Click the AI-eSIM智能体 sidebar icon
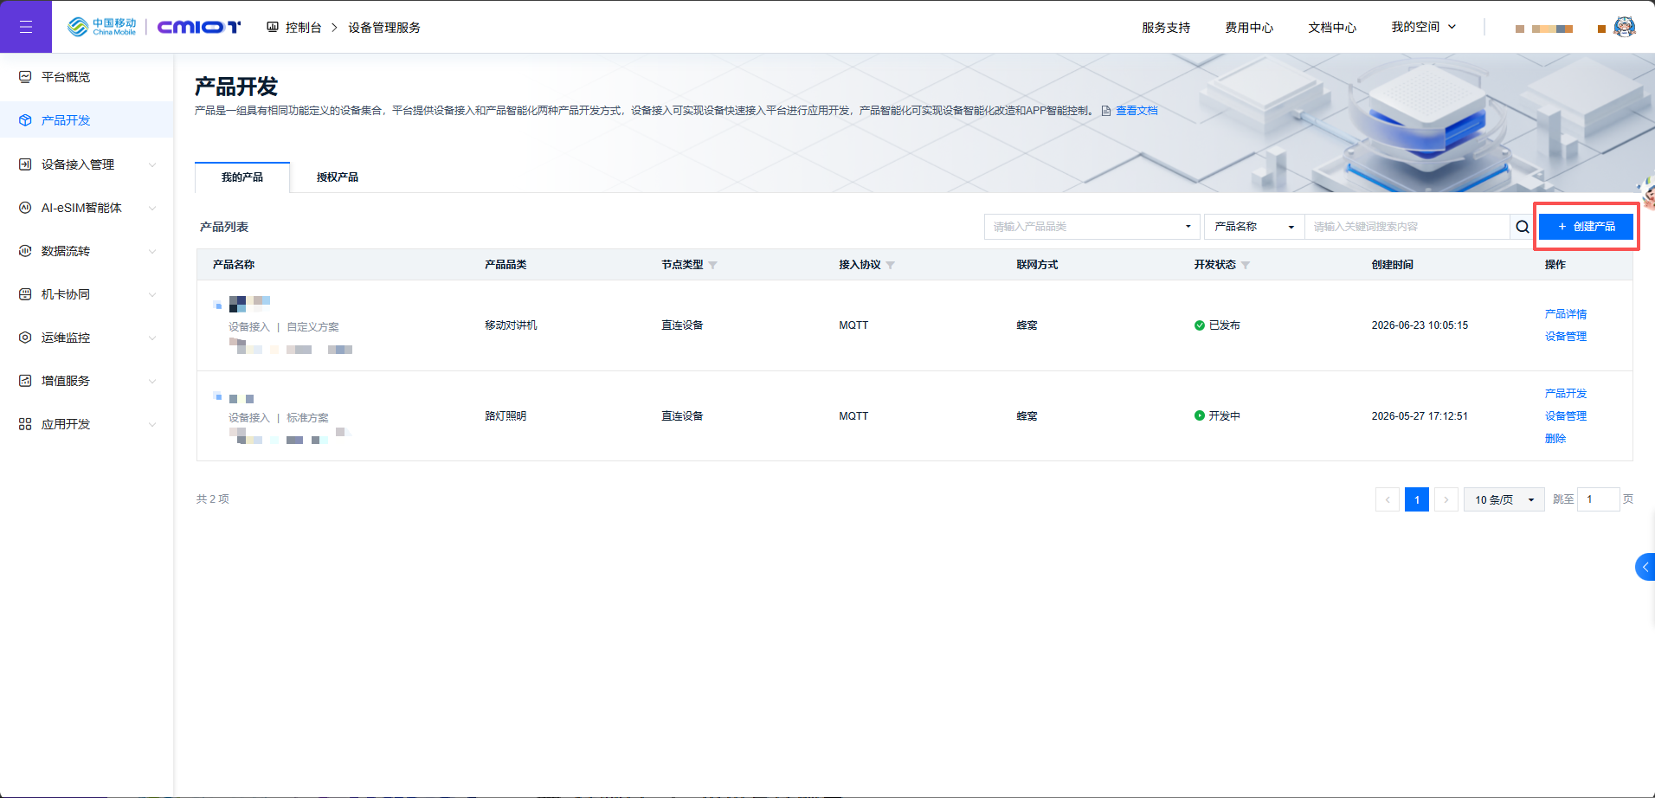1655x798 pixels. [25, 208]
